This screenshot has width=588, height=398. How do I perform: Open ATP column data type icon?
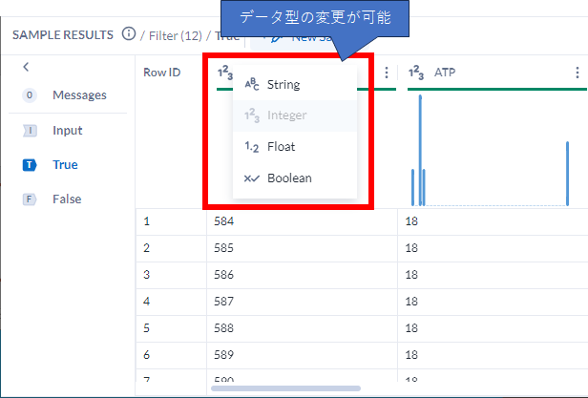[416, 73]
